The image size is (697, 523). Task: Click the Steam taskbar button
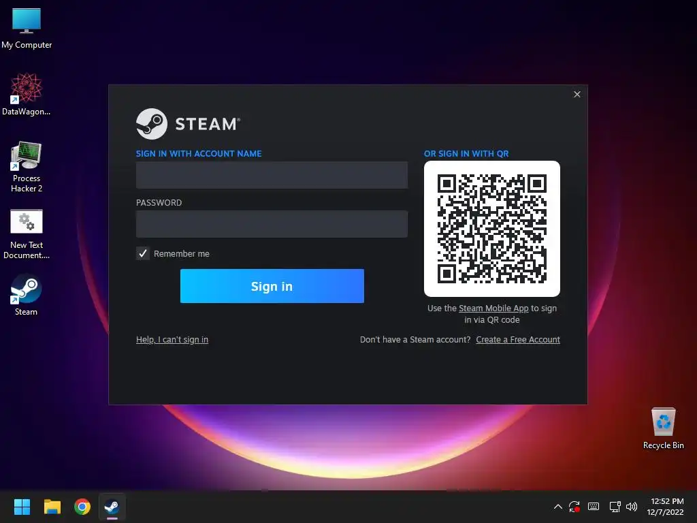pos(112,507)
